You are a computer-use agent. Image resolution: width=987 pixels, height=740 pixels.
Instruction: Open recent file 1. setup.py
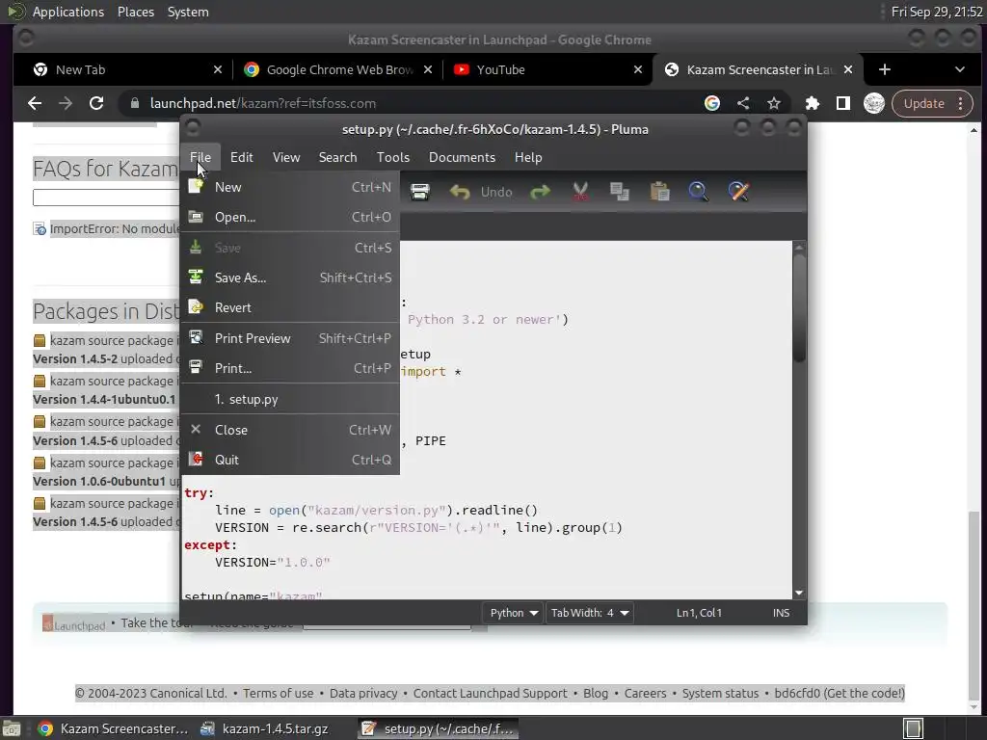tap(290, 399)
